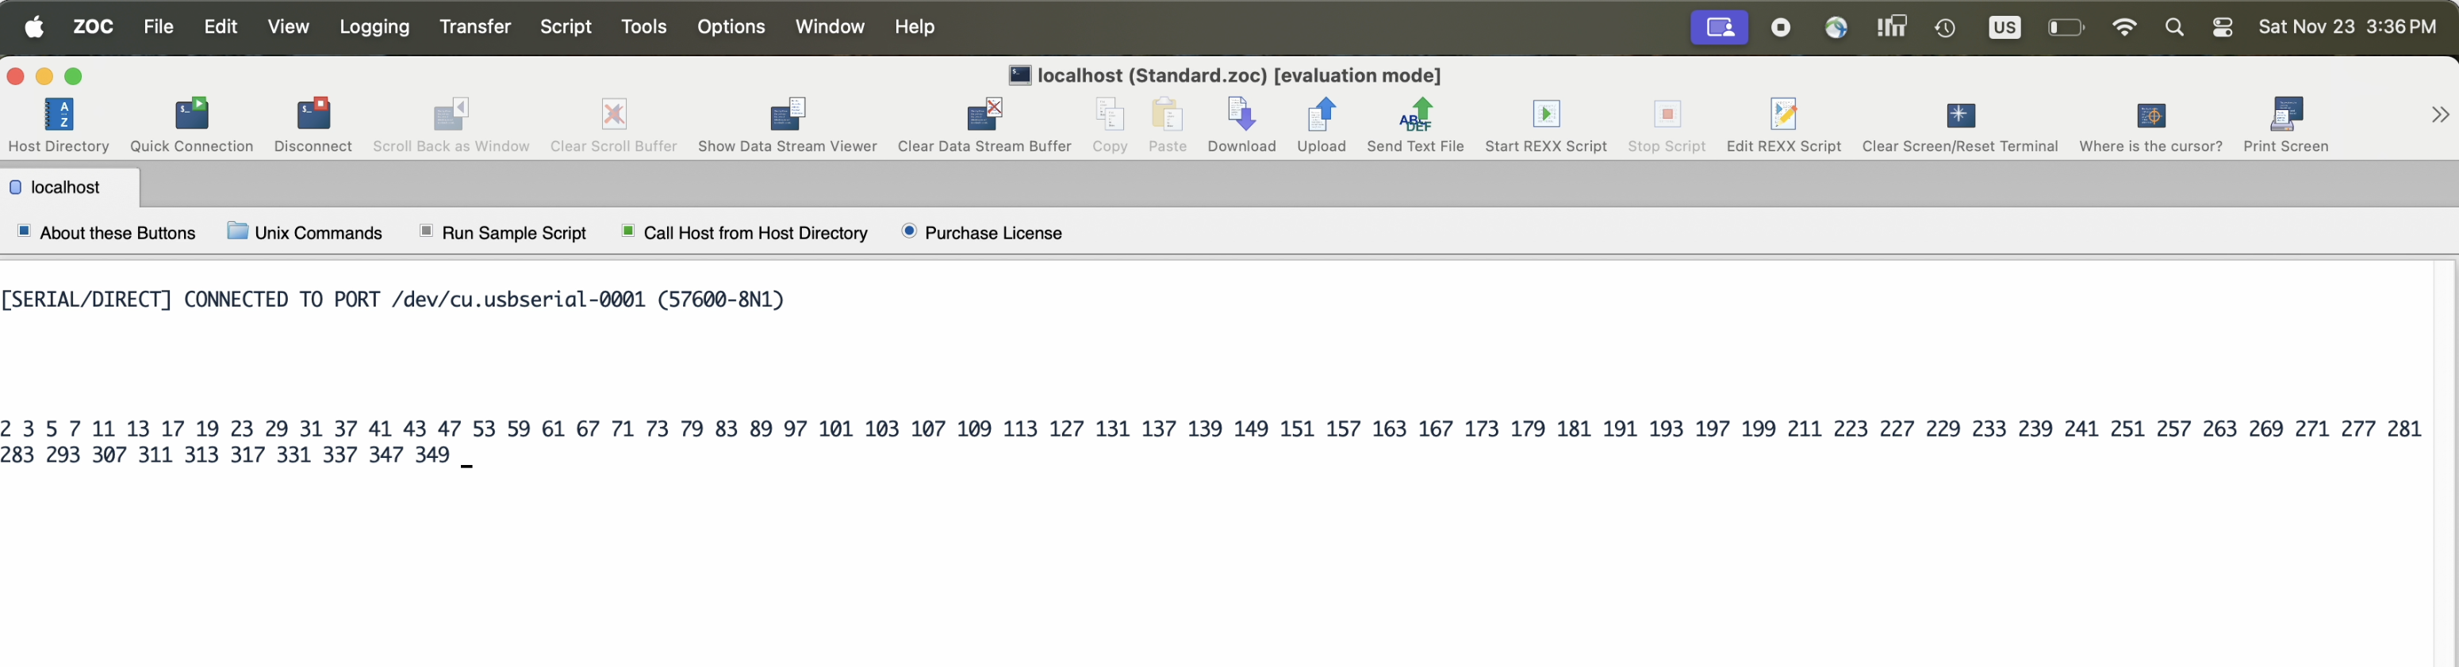Viewport: 2459px width, 667px height.
Task: Select the localhost session tab
Action: [65, 188]
